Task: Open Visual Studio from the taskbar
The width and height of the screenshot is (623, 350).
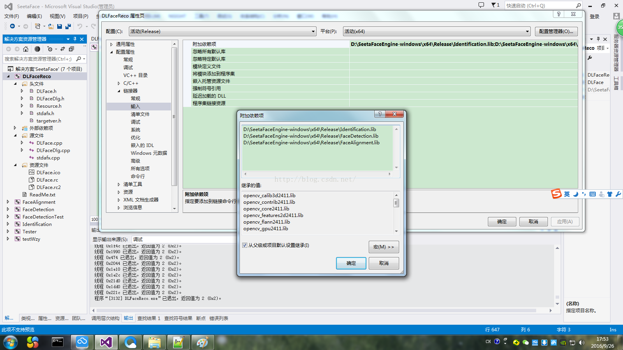Action: [106, 342]
